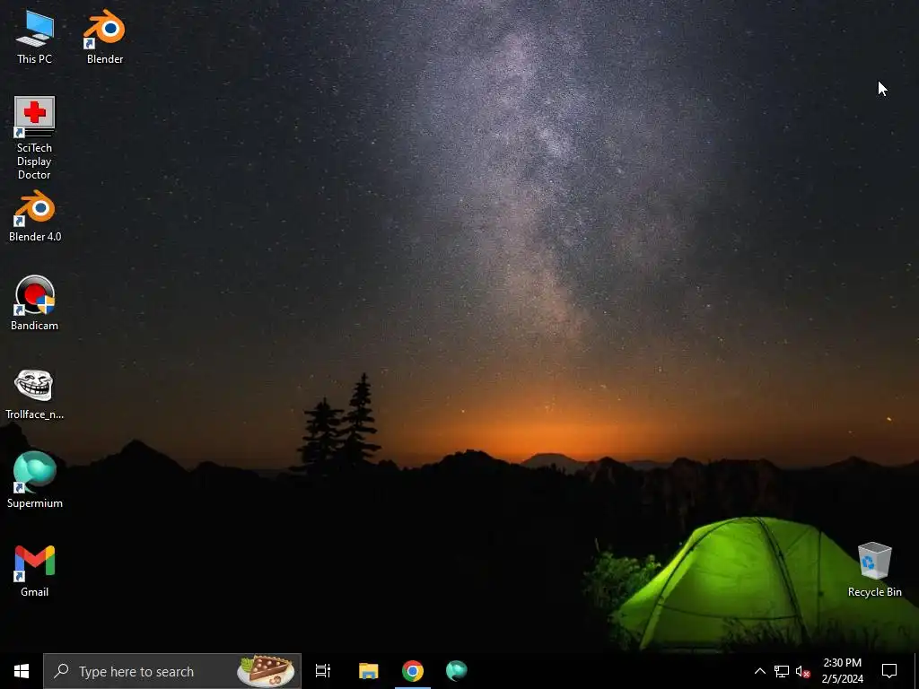Click the "Trollface_n..." file name label
Screen dimensions: 919x689
point(35,414)
